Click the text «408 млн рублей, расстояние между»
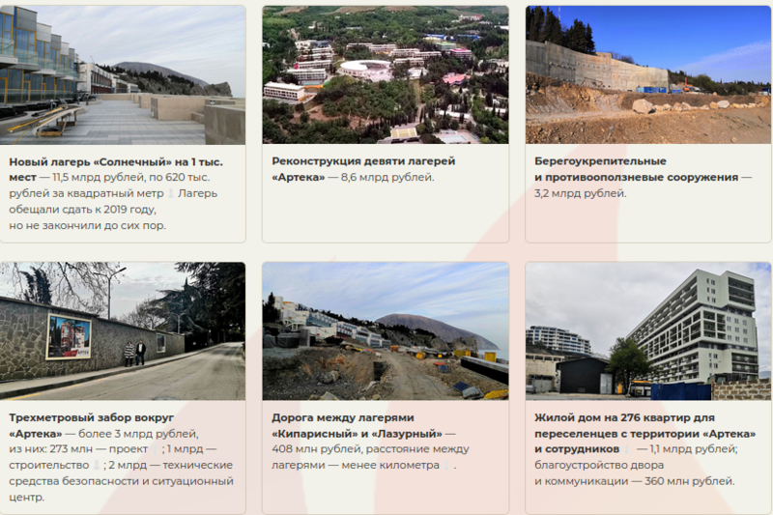The width and height of the screenshot is (773, 515). coord(370,449)
